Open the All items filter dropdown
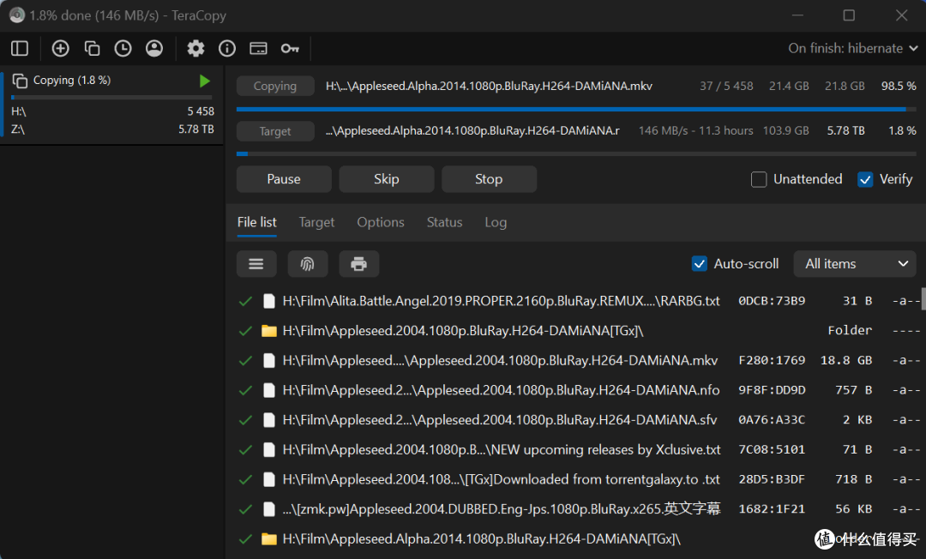The width and height of the screenshot is (926, 559). [855, 264]
